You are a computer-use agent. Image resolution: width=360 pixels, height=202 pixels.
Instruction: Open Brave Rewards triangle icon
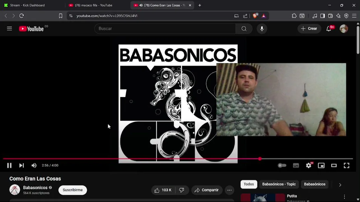[264, 16]
